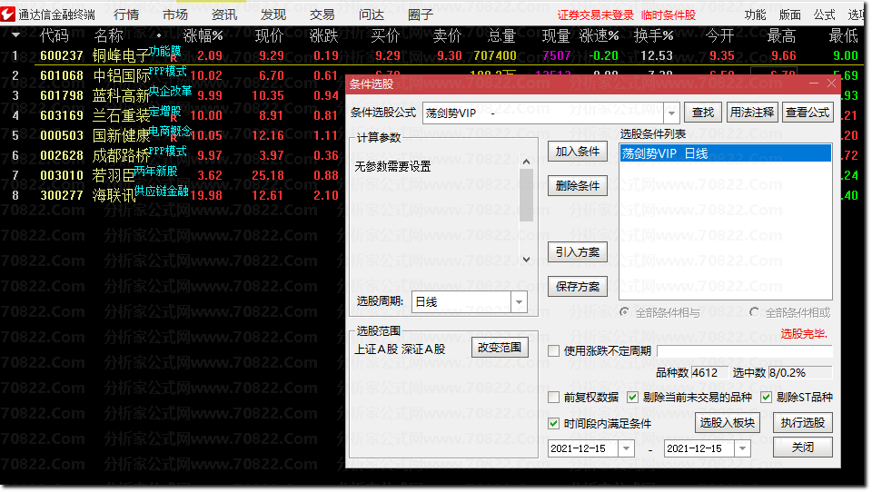Click the 删除条件 button

pos(578,186)
